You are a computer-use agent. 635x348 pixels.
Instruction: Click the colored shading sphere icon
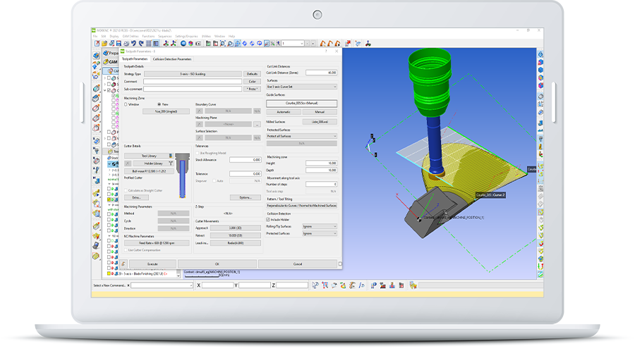[x=190, y=43]
